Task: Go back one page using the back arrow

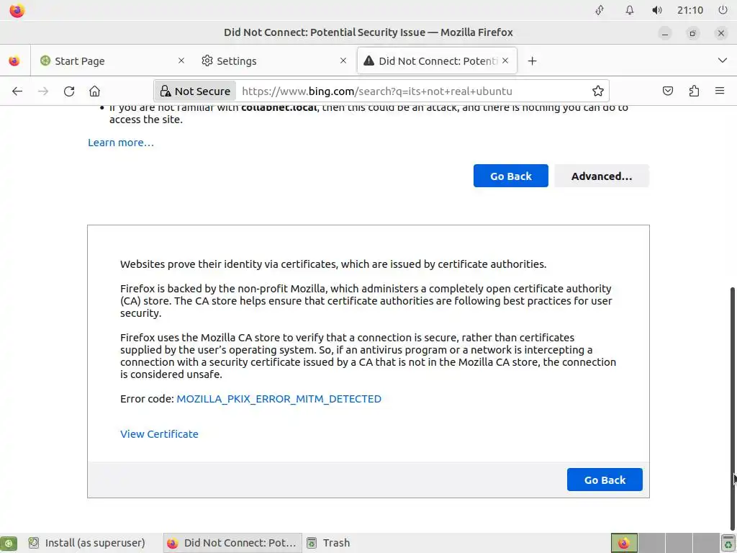Action: click(x=17, y=91)
